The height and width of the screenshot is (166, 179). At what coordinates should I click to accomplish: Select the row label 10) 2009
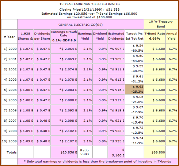9,141
